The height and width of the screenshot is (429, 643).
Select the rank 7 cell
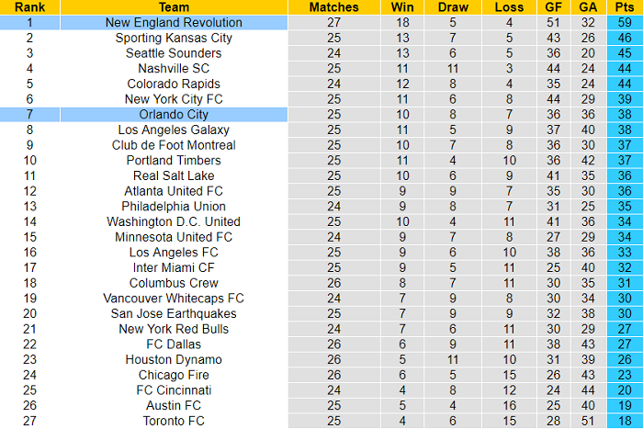pos(29,115)
